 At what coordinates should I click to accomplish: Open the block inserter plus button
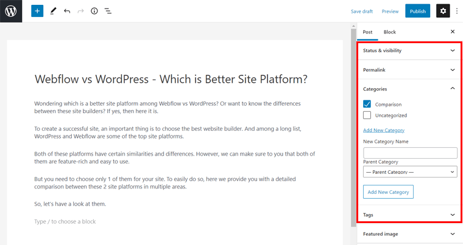click(x=37, y=11)
